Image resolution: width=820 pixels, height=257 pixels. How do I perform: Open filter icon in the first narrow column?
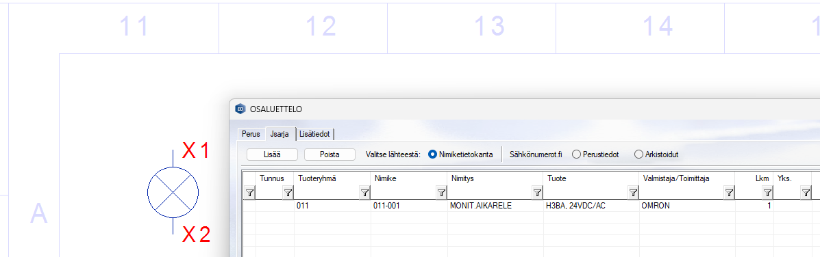[x=250, y=193]
